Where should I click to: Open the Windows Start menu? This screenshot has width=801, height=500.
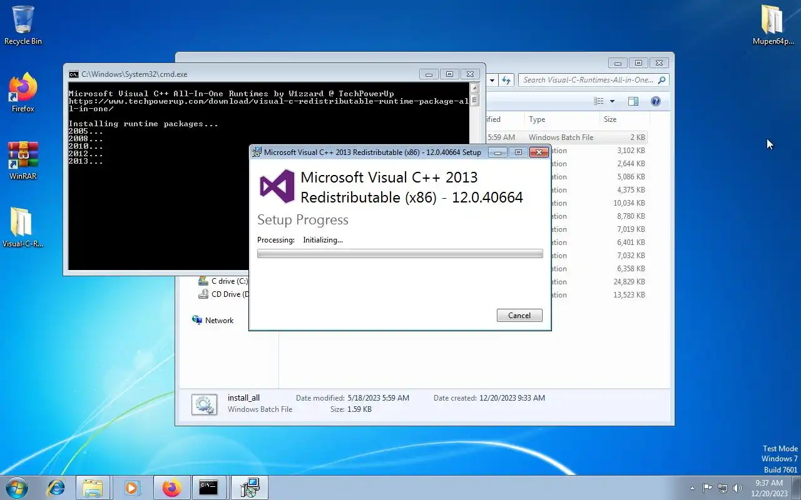pyautogui.click(x=17, y=487)
